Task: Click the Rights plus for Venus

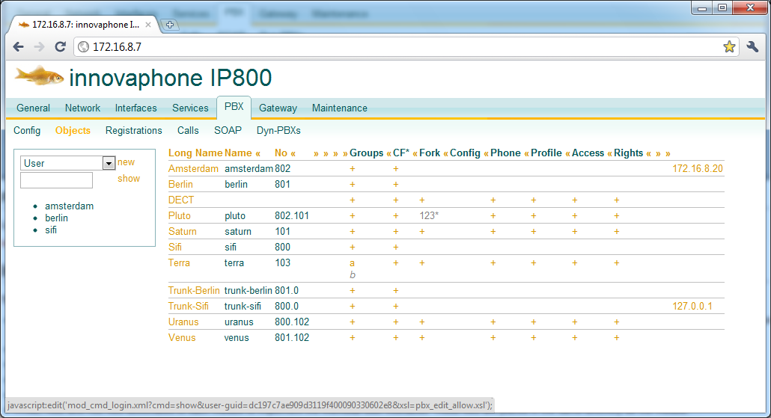Action: 616,338
